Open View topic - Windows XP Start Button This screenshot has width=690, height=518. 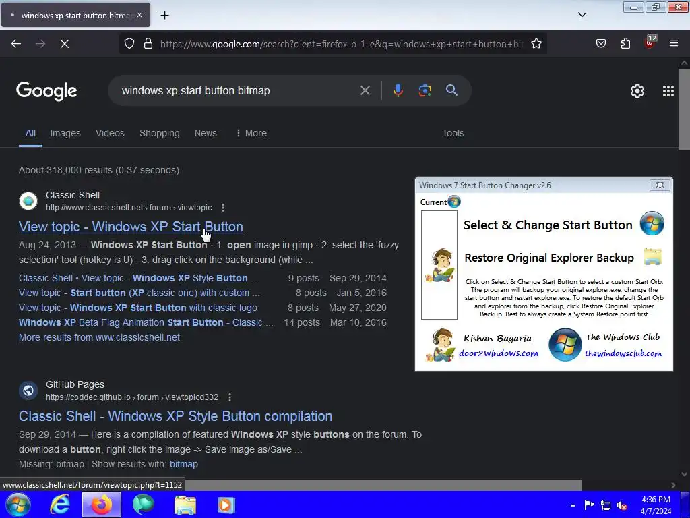click(131, 227)
